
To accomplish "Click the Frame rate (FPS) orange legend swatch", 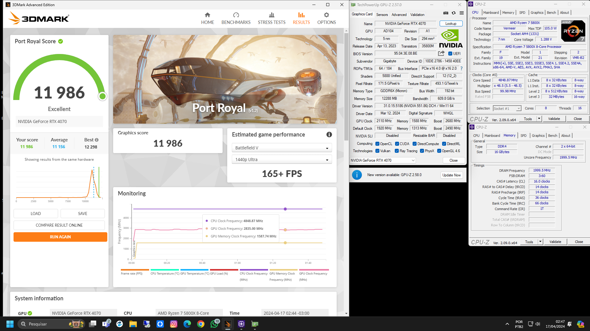I will 135,270.
